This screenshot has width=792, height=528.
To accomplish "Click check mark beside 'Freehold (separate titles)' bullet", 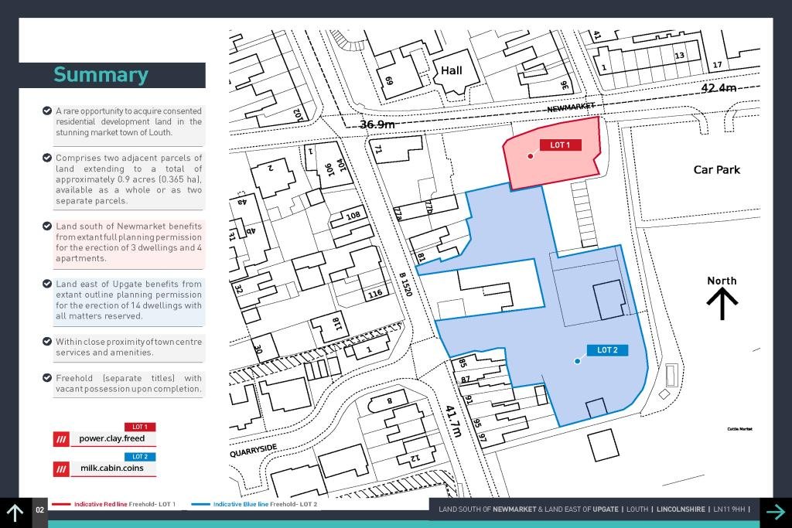I will (x=47, y=378).
